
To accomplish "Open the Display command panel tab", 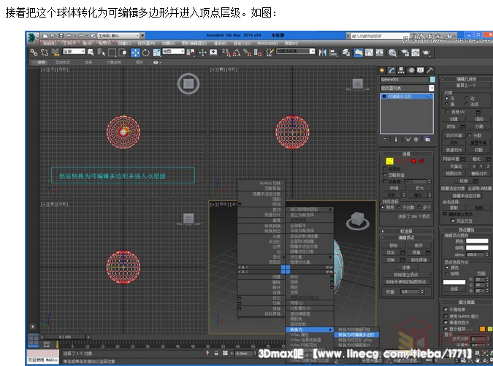I will point(421,70).
